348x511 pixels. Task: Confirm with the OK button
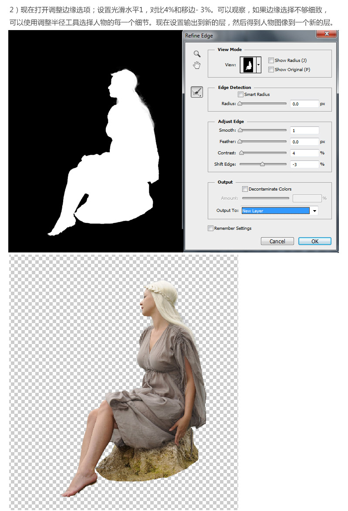[315, 241]
